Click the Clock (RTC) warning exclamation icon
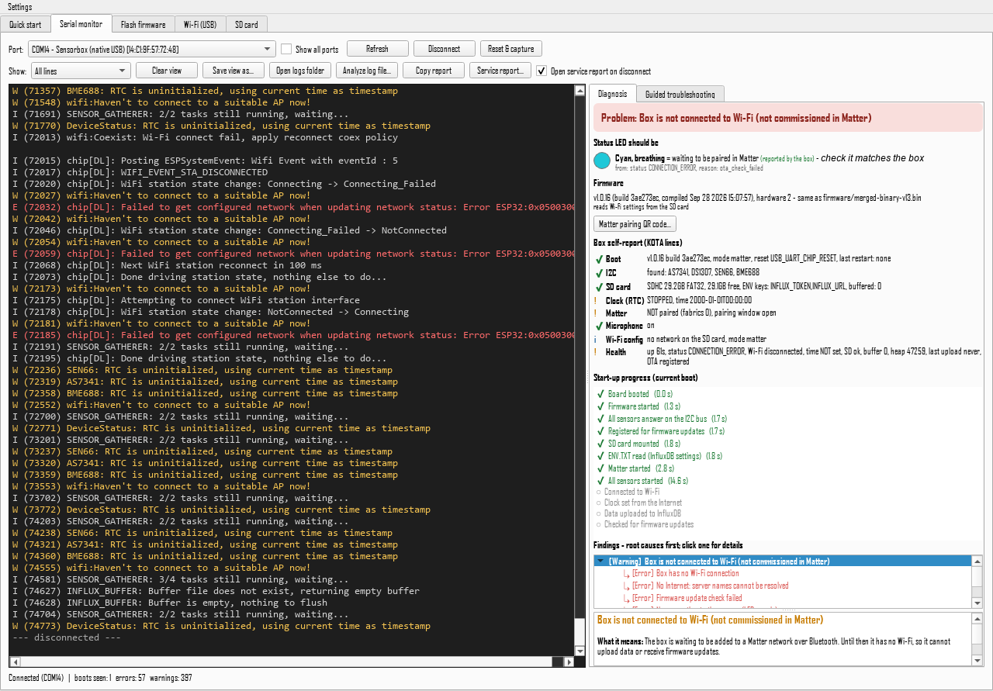Viewport: 993px width, 691px height. coord(596,300)
